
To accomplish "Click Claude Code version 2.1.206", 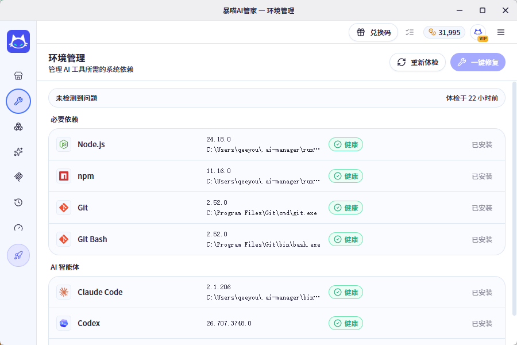I will [x=219, y=287].
